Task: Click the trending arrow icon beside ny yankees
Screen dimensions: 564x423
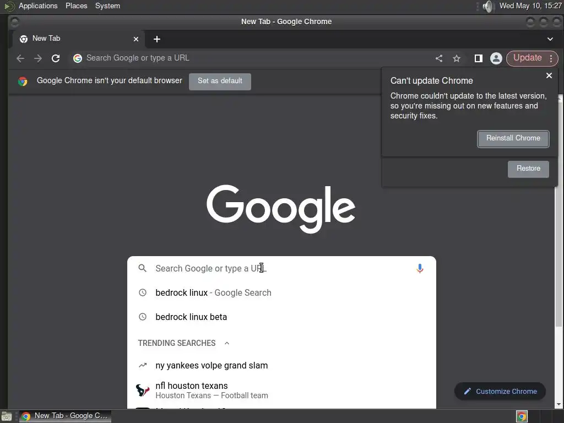Action: tap(143, 366)
